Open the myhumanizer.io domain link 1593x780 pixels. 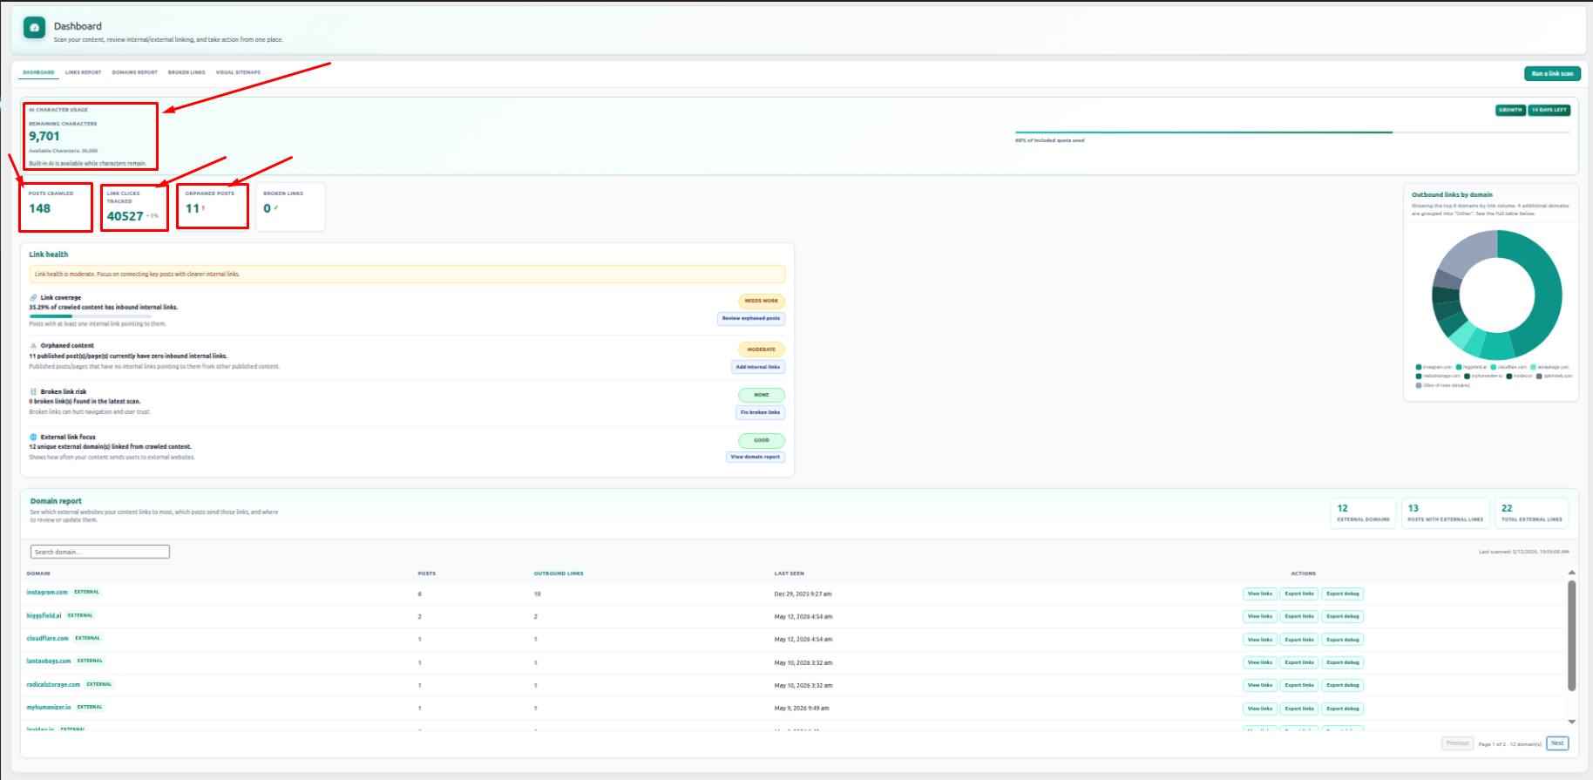click(x=49, y=707)
